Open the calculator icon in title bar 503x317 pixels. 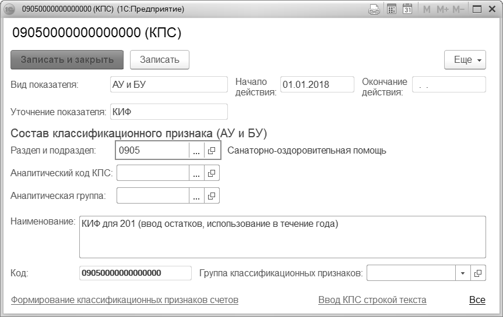click(391, 9)
